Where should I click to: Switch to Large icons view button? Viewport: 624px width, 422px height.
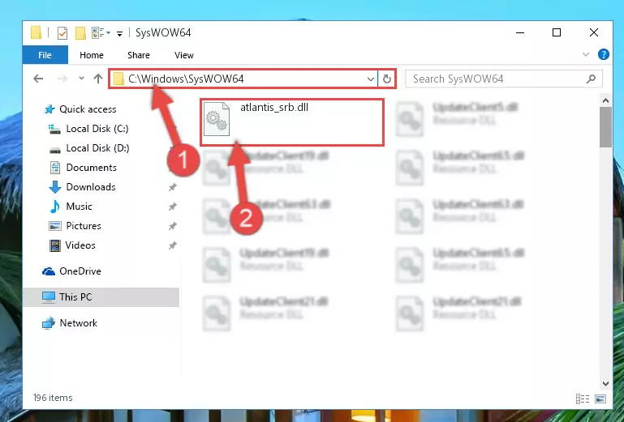tap(600, 399)
